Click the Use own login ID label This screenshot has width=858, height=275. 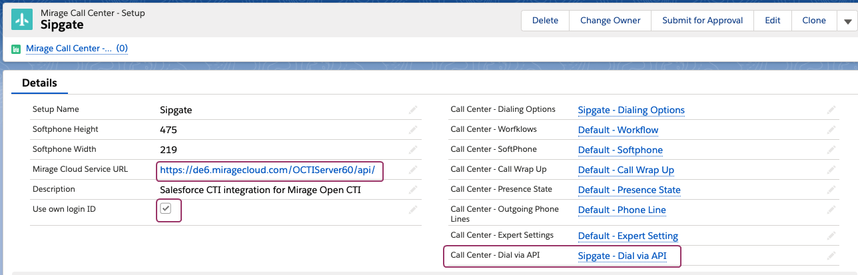tap(64, 209)
